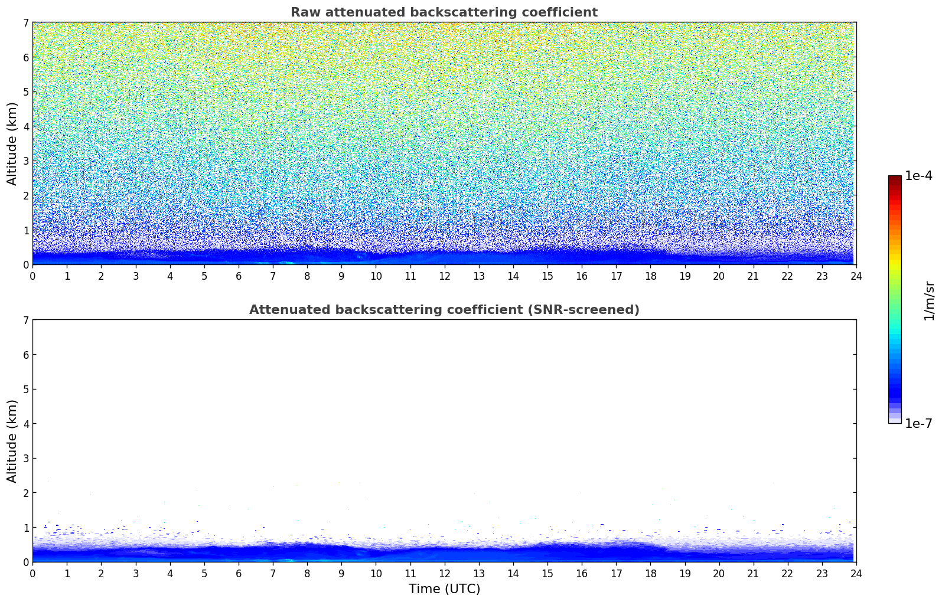Click the '24' time tick of the SNR-screened plot
The height and width of the screenshot is (602, 942).
[856, 573]
